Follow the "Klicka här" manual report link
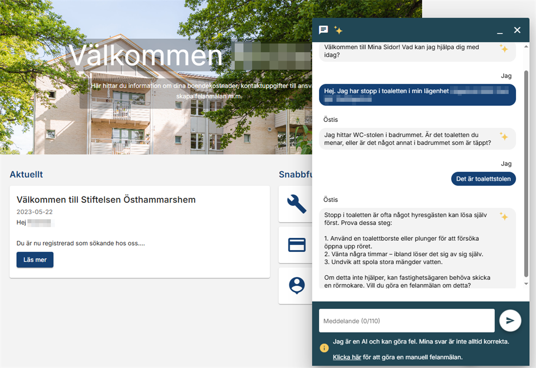The height and width of the screenshot is (368, 536). tap(346, 357)
